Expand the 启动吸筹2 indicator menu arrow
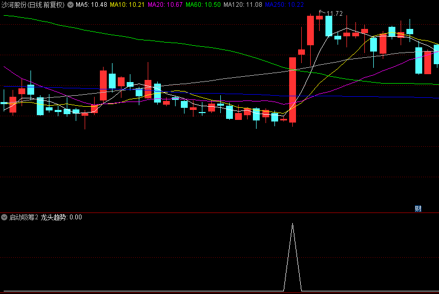The image size is (439, 294). pos(4,217)
